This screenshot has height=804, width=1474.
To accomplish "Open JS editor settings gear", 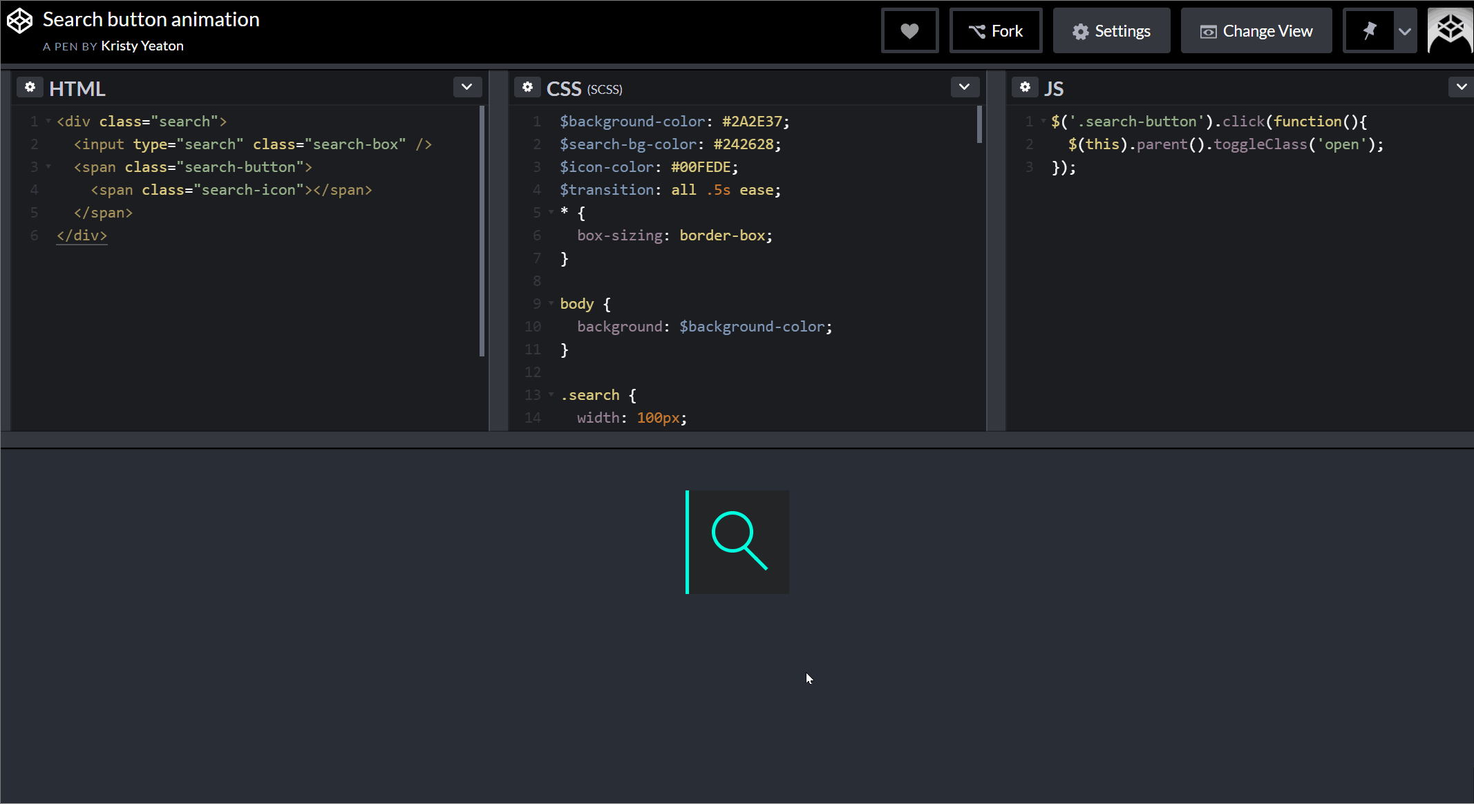I will (1025, 88).
